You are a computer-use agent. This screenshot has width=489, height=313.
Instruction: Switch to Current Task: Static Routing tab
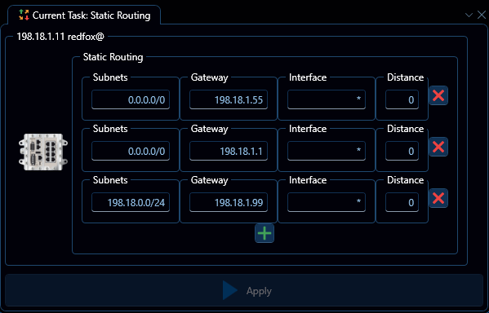click(x=85, y=15)
